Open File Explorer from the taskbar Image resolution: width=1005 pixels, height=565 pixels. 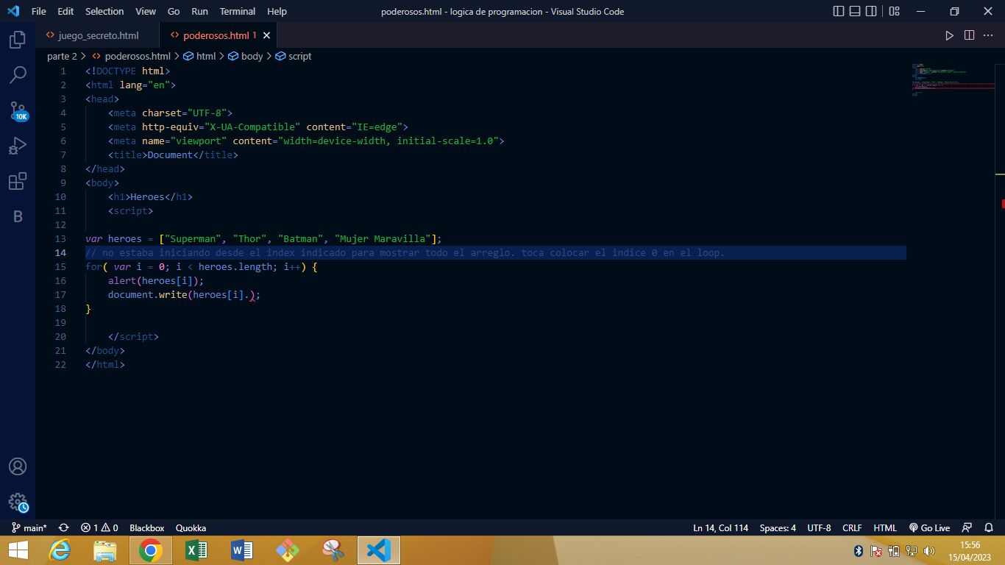[105, 550]
